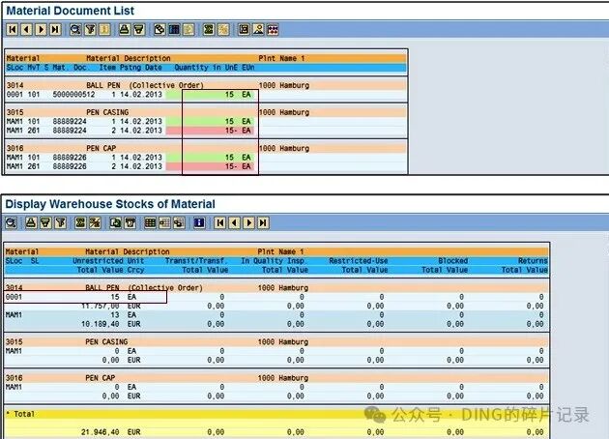Click PEN CASING description in Material Document List
The width and height of the screenshot is (609, 439).
click(x=107, y=112)
